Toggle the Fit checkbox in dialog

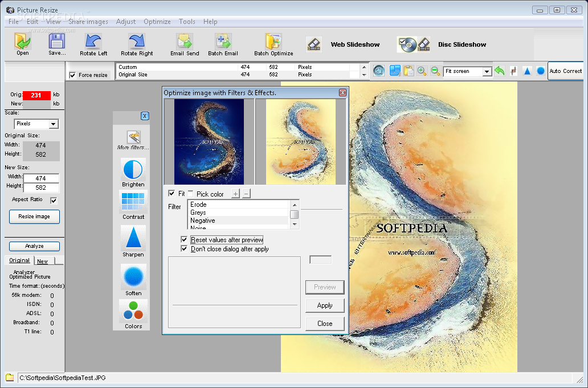click(171, 194)
